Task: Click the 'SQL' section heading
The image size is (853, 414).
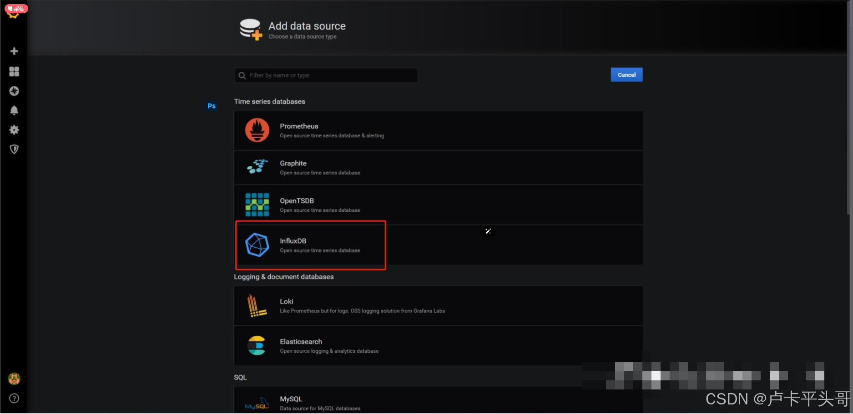Action: [x=240, y=378]
